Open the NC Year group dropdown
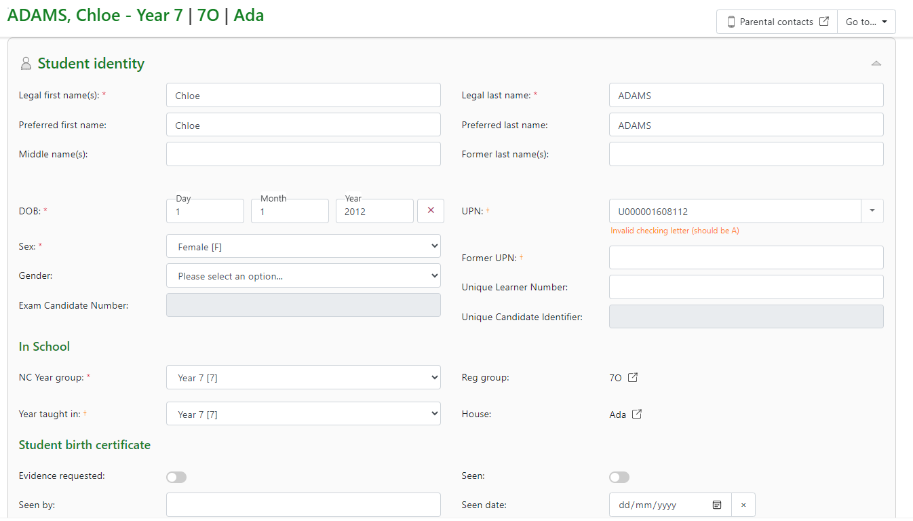913x521 pixels. tap(303, 377)
